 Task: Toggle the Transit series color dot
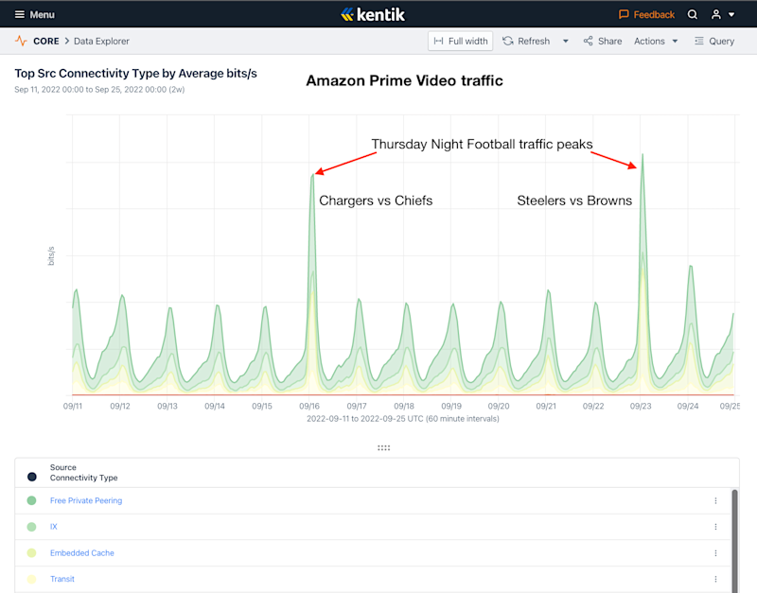(x=32, y=579)
